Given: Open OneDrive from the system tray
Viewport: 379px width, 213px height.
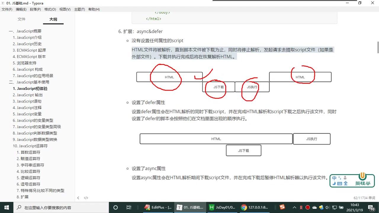Looking at the screenshot, I should click(314, 207).
